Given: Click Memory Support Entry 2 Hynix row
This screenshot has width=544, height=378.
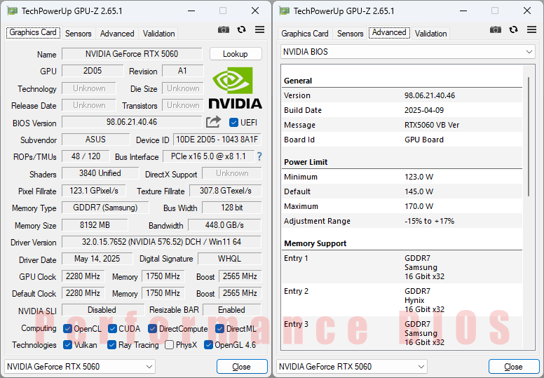Looking at the screenshot, I should coord(402,300).
